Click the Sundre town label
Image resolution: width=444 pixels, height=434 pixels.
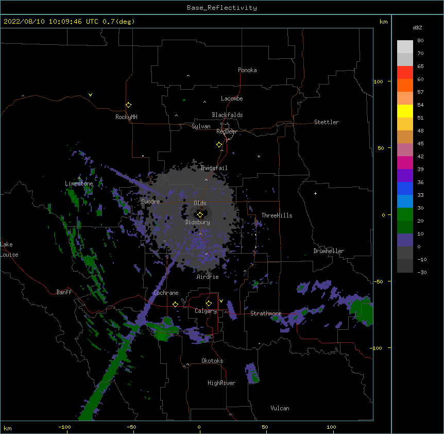pyautogui.click(x=150, y=202)
